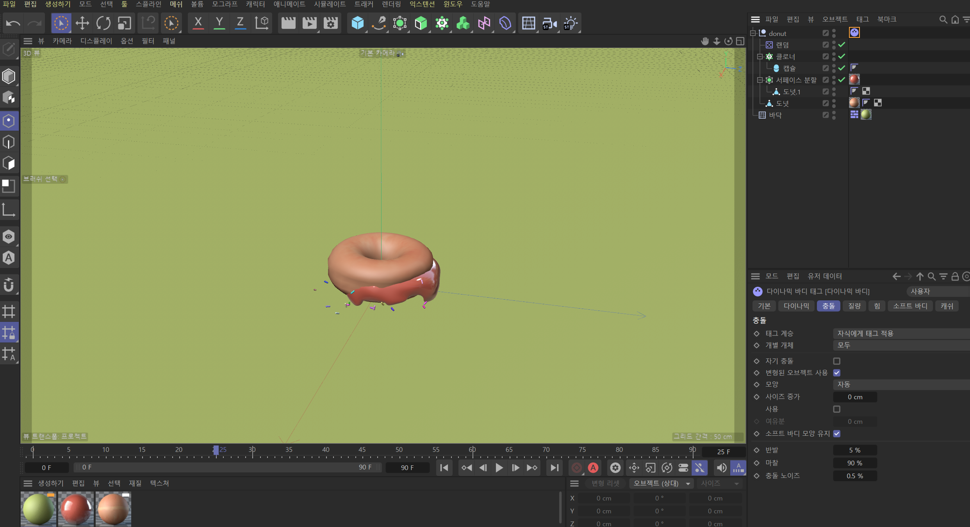Select the orange dough material swatch
The image size is (970, 527).
(x=113, y=509)
